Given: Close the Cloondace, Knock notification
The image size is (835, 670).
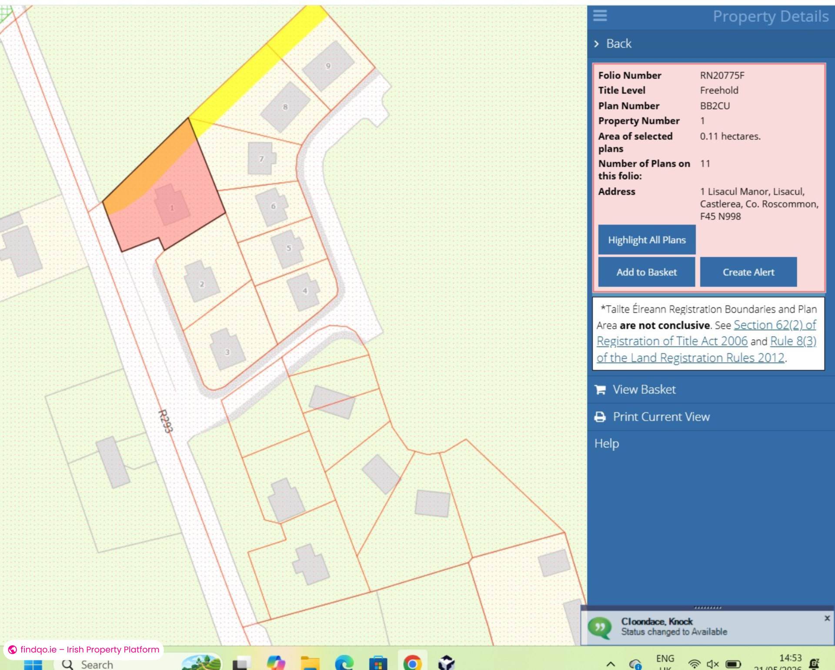Looking at the screenshot, I should point(827,618).
